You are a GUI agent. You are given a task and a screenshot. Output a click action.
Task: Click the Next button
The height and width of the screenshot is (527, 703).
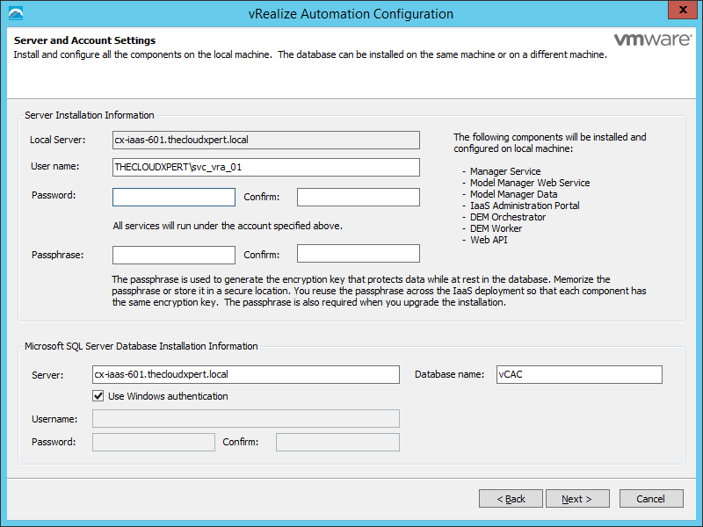(576, 499)
